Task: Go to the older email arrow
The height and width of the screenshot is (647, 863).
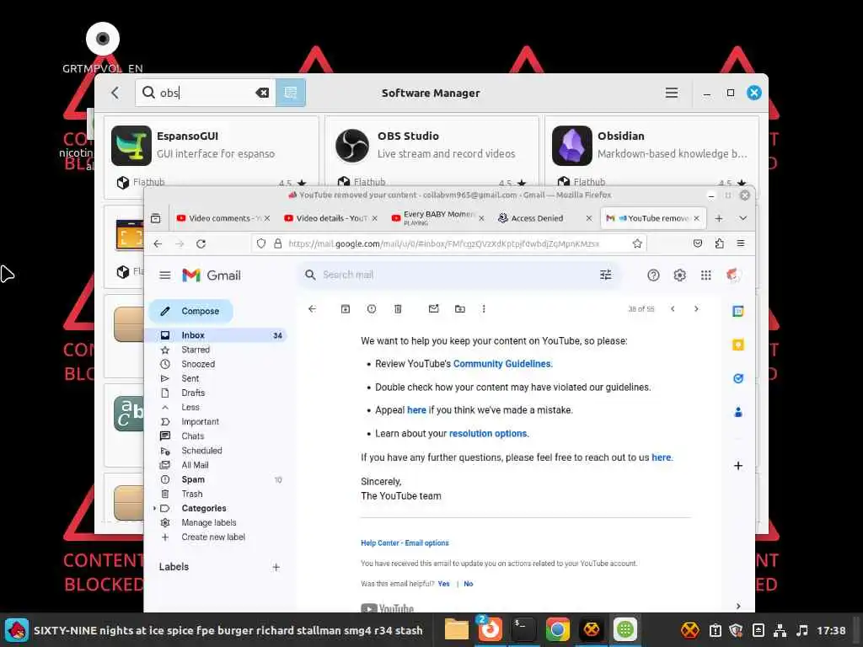Action: [x=696, y=309]
